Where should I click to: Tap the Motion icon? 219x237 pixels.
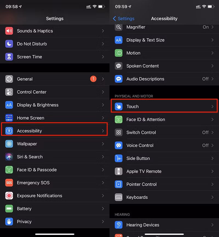point(119,53)
